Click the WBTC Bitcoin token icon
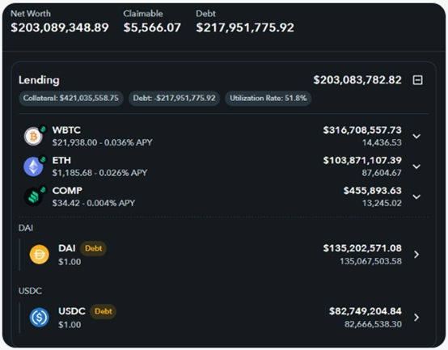The image size is (448, 350). click(x=33, y=136)
